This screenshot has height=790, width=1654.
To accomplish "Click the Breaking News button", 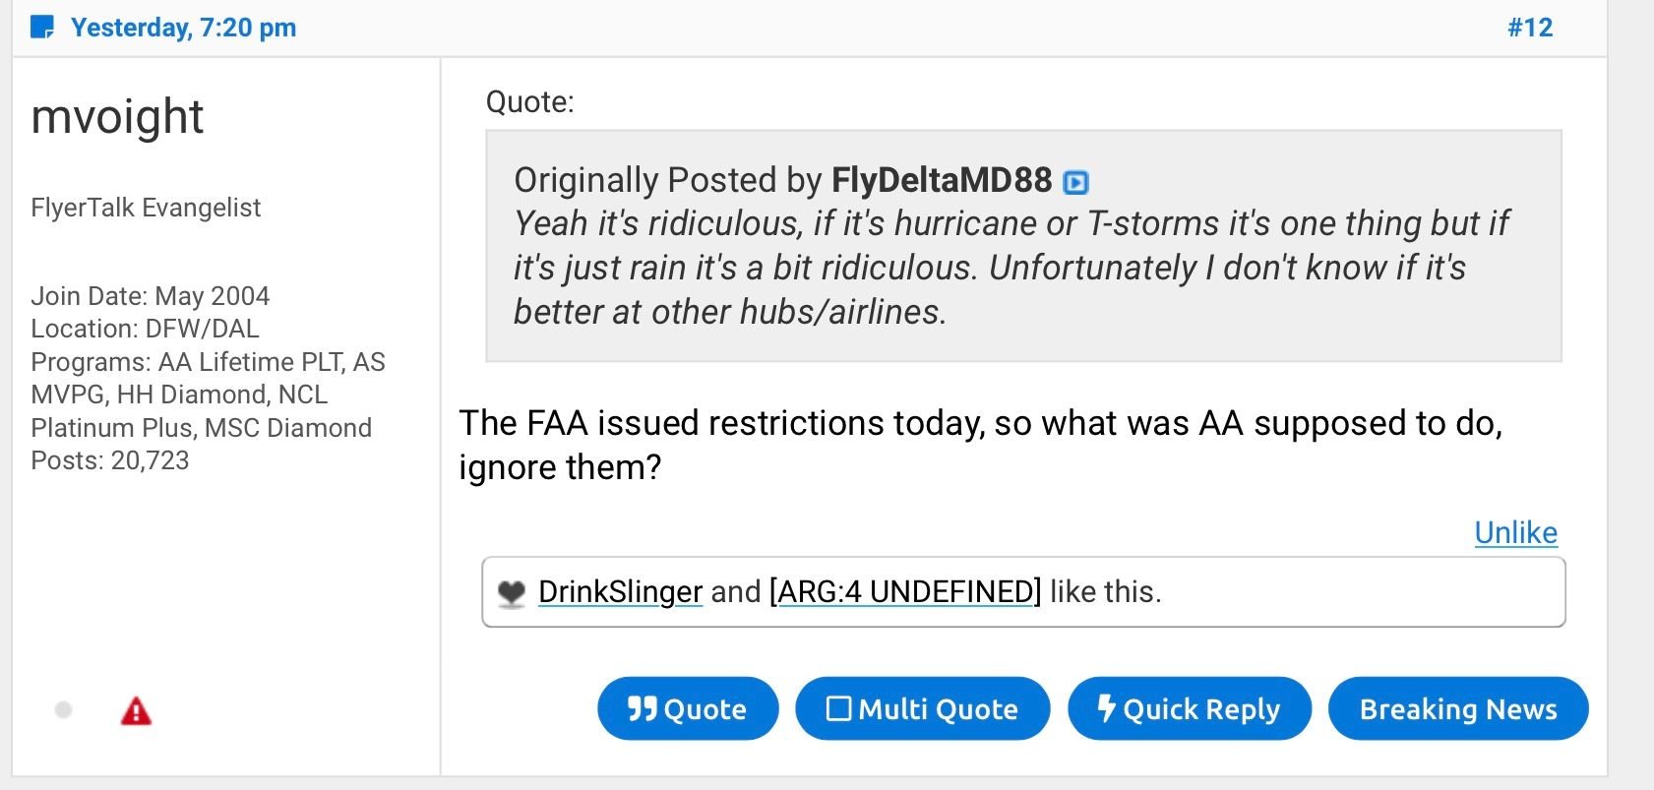I will [1458, 708].
